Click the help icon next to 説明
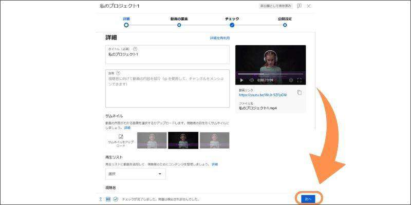411x205 pixels. pyautogui.click(x=118, y=73)
